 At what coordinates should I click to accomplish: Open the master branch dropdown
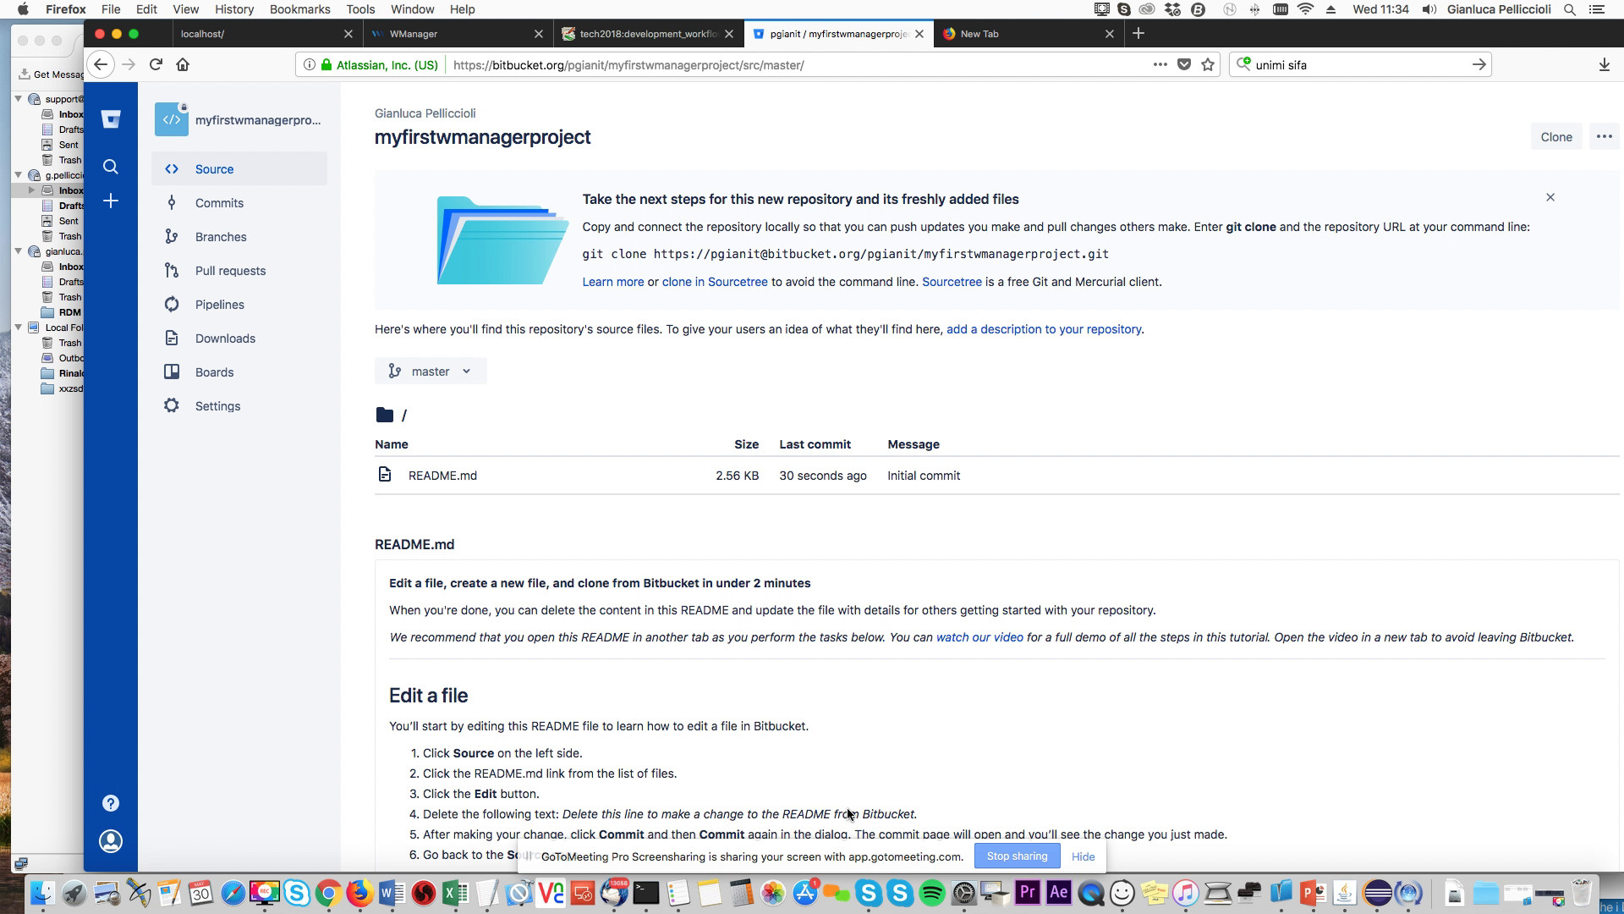pyautogui.click(x=431, y=372)
